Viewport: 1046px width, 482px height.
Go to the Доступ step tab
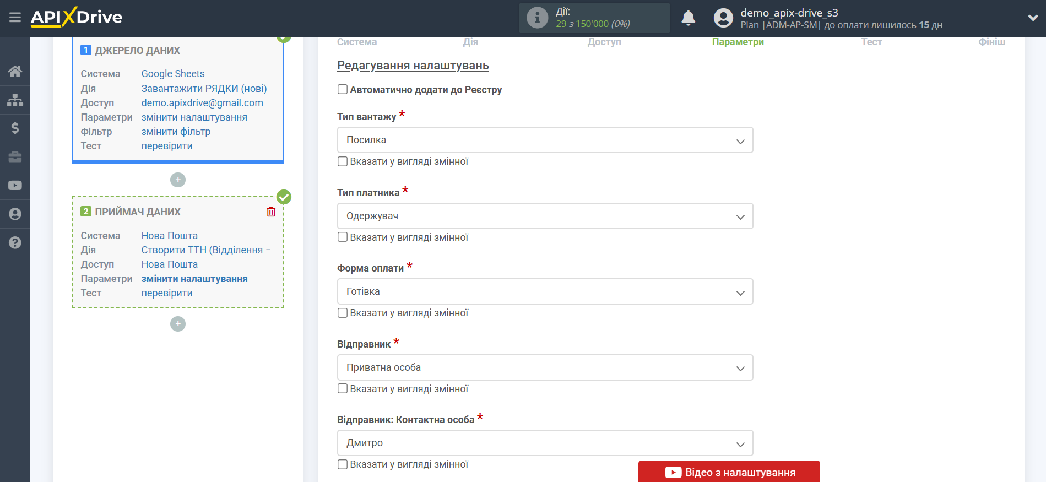(x=604, y=42)
